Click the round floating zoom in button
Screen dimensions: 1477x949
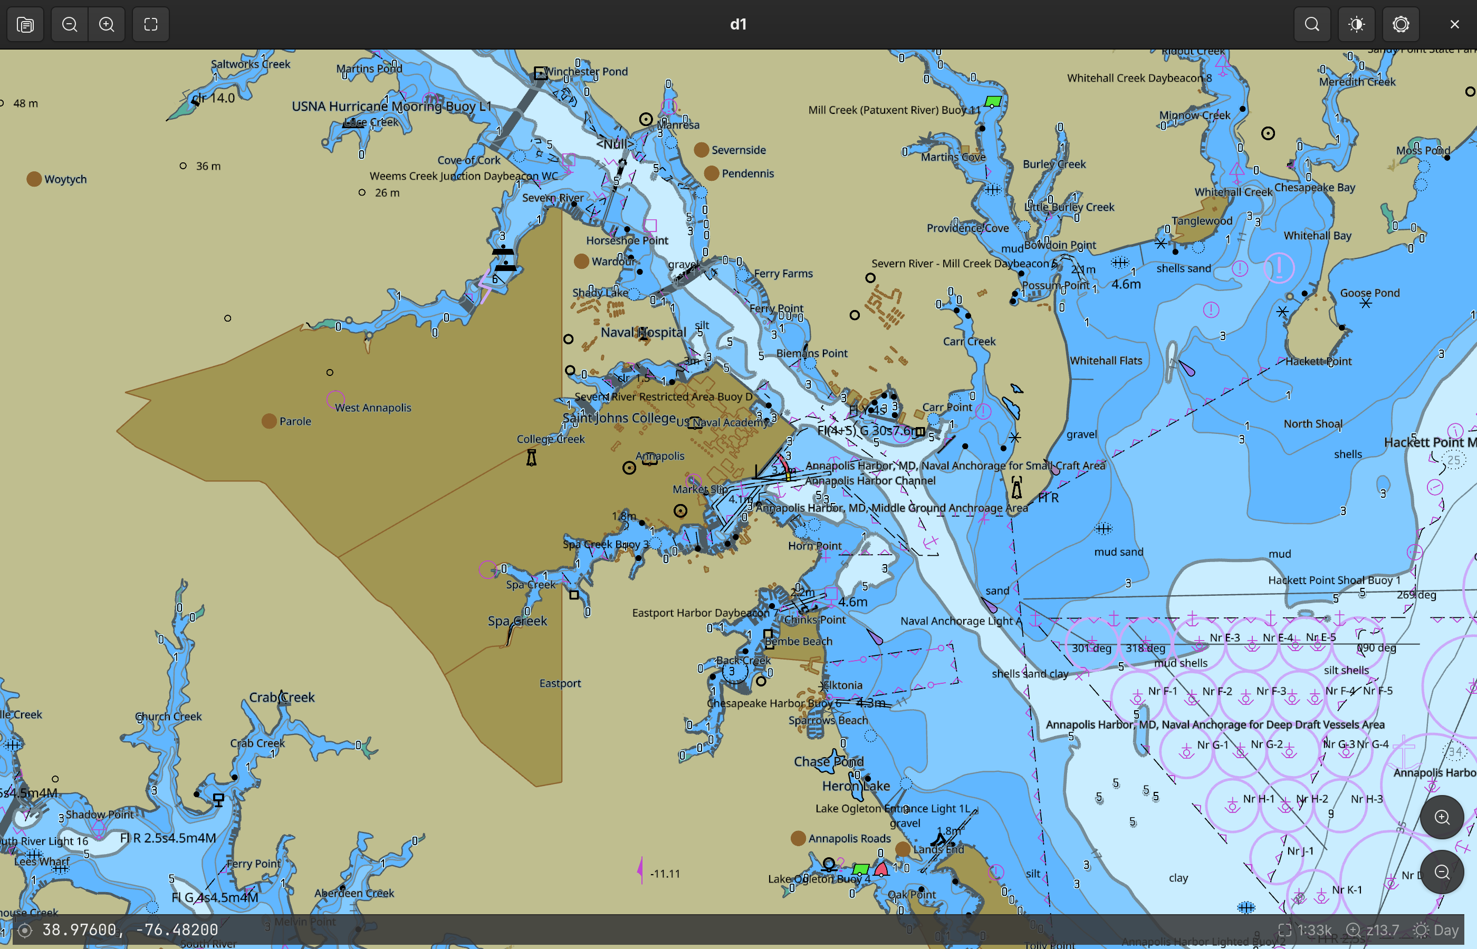pos(1442,817)
